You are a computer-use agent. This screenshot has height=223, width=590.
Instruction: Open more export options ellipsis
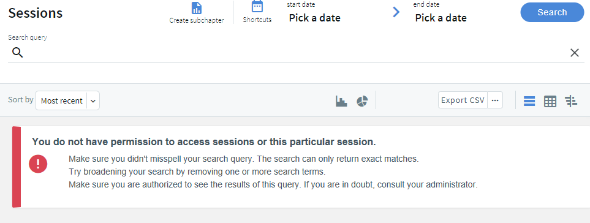495,100
